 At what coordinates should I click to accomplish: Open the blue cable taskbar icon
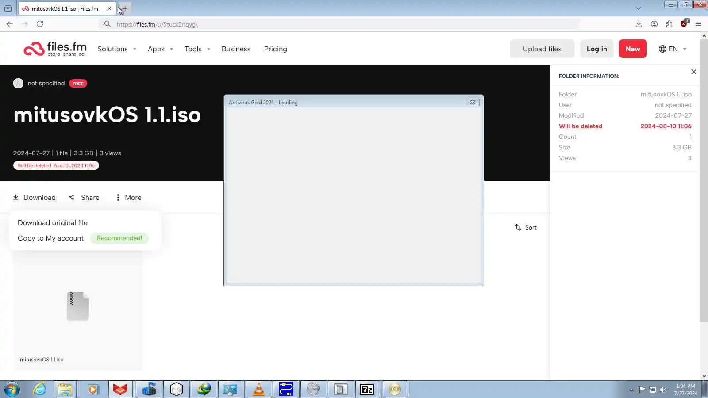pyautogui.click(x=286, y=389)
